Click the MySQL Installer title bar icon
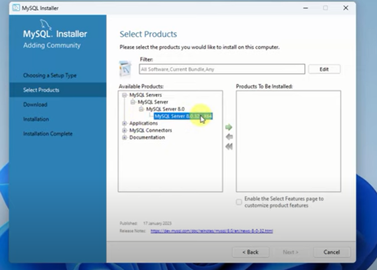Screen dimensions: 377x270 pyautogui.click(x=16, y=8)
